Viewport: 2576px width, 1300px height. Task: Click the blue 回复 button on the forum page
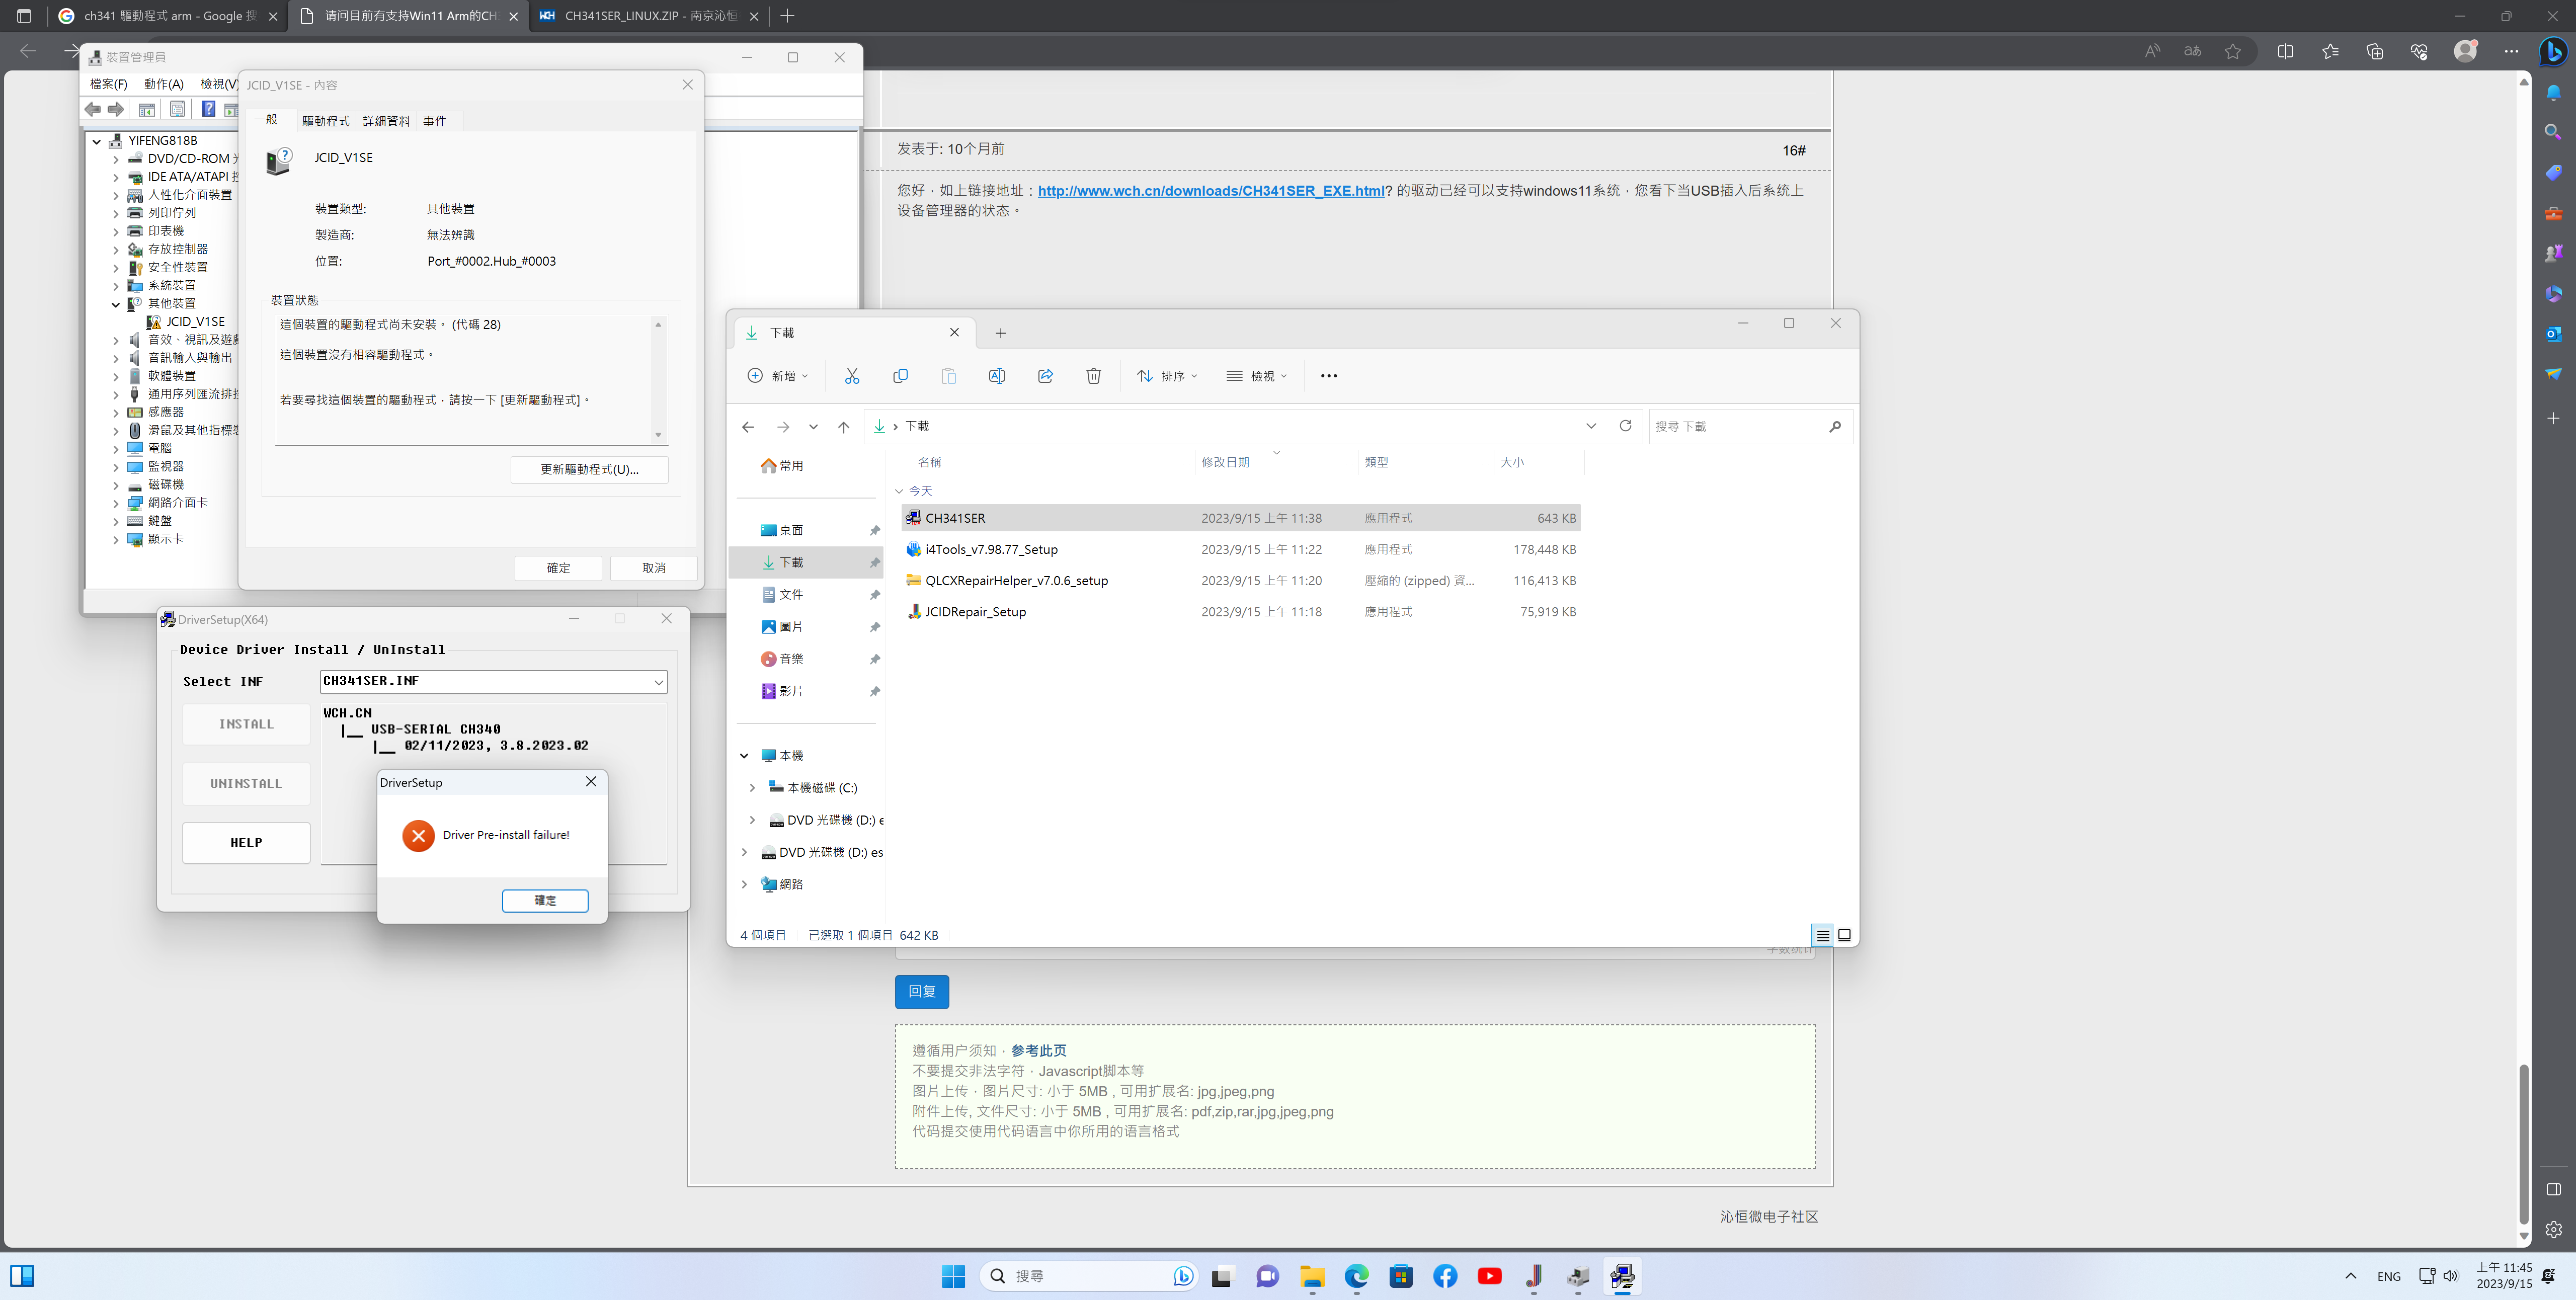pos(921,991)
